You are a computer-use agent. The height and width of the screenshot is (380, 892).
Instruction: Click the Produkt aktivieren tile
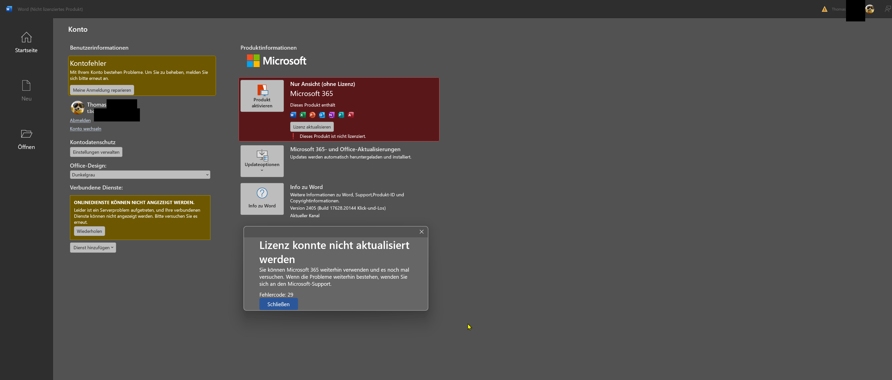(x=262, y=96)
